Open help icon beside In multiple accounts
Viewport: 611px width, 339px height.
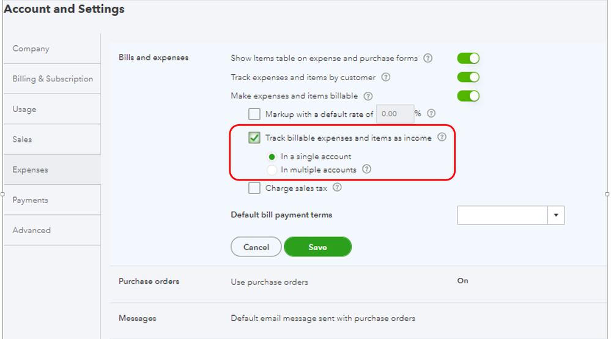[367, 169]
